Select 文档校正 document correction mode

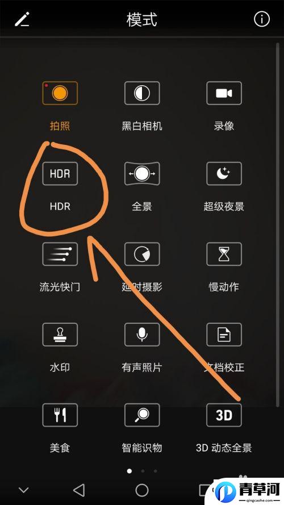pos(224,335)
